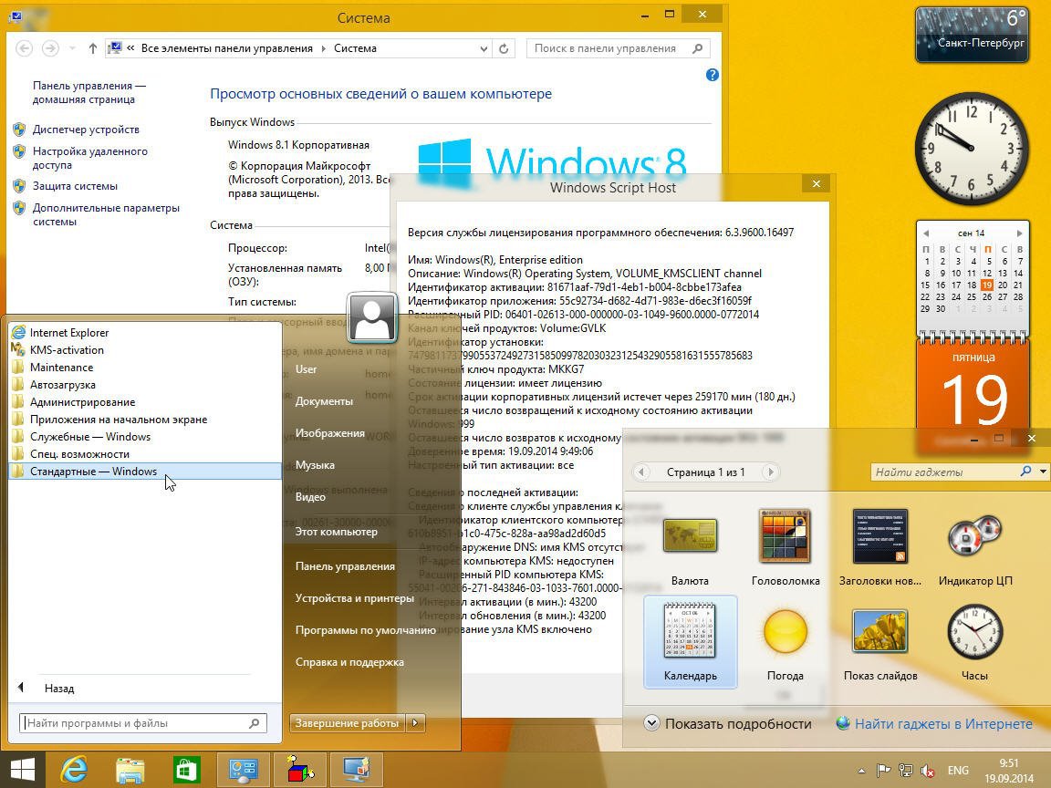
Task: Open Этот компьютер in Start menu
Action: pyautogui.click(x=337, y=532)
